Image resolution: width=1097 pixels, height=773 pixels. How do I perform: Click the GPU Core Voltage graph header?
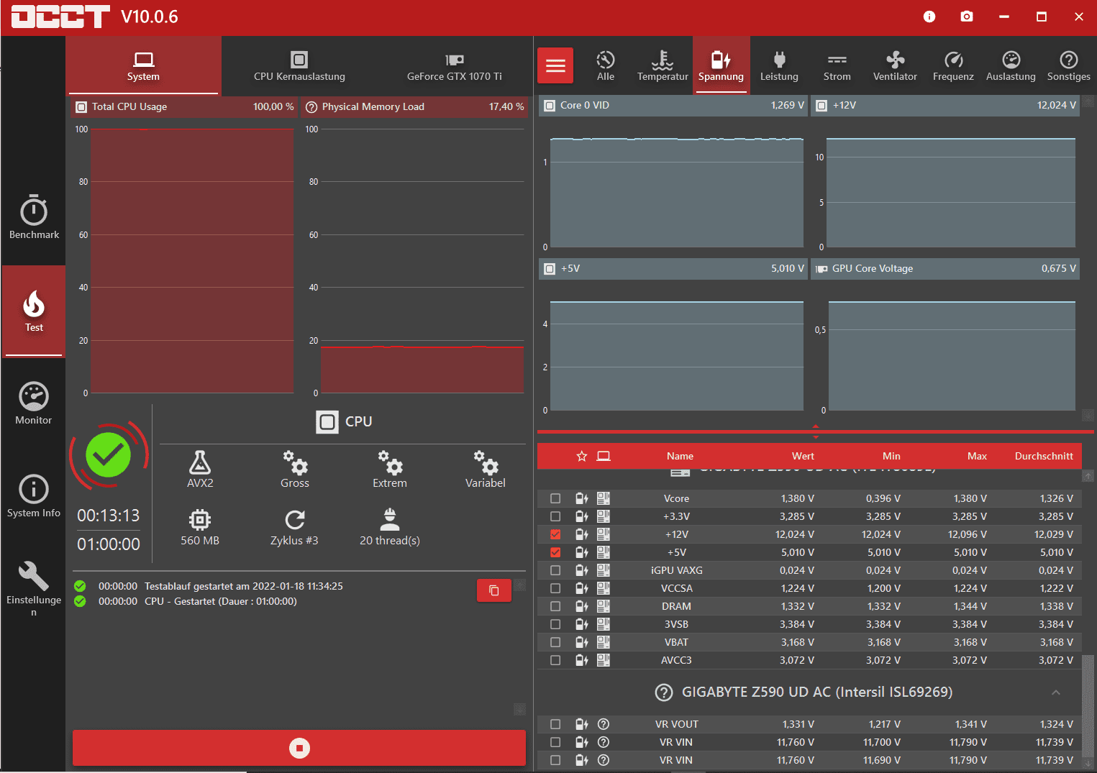click(x=946, y=268)
